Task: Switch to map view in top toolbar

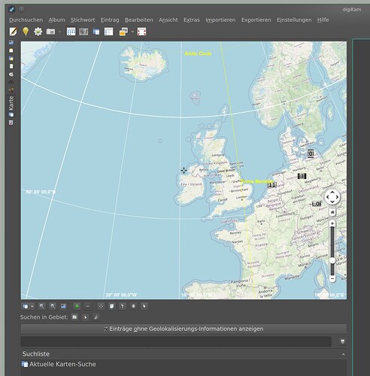Action: pos(96,32)
